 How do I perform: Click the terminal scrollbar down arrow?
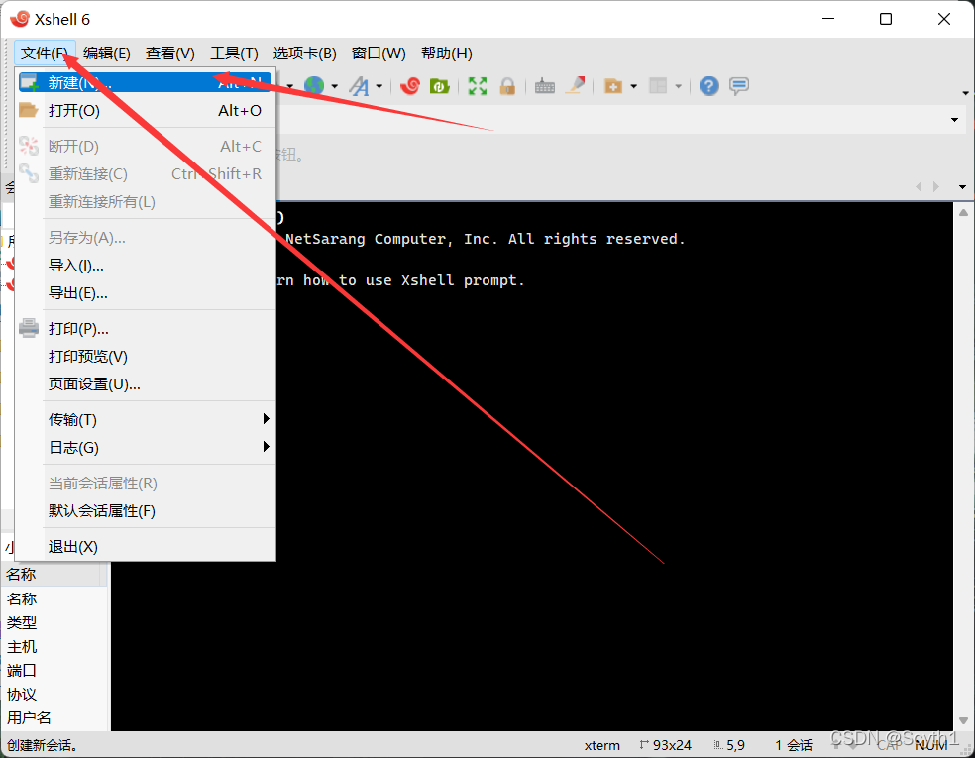(963, 721)
